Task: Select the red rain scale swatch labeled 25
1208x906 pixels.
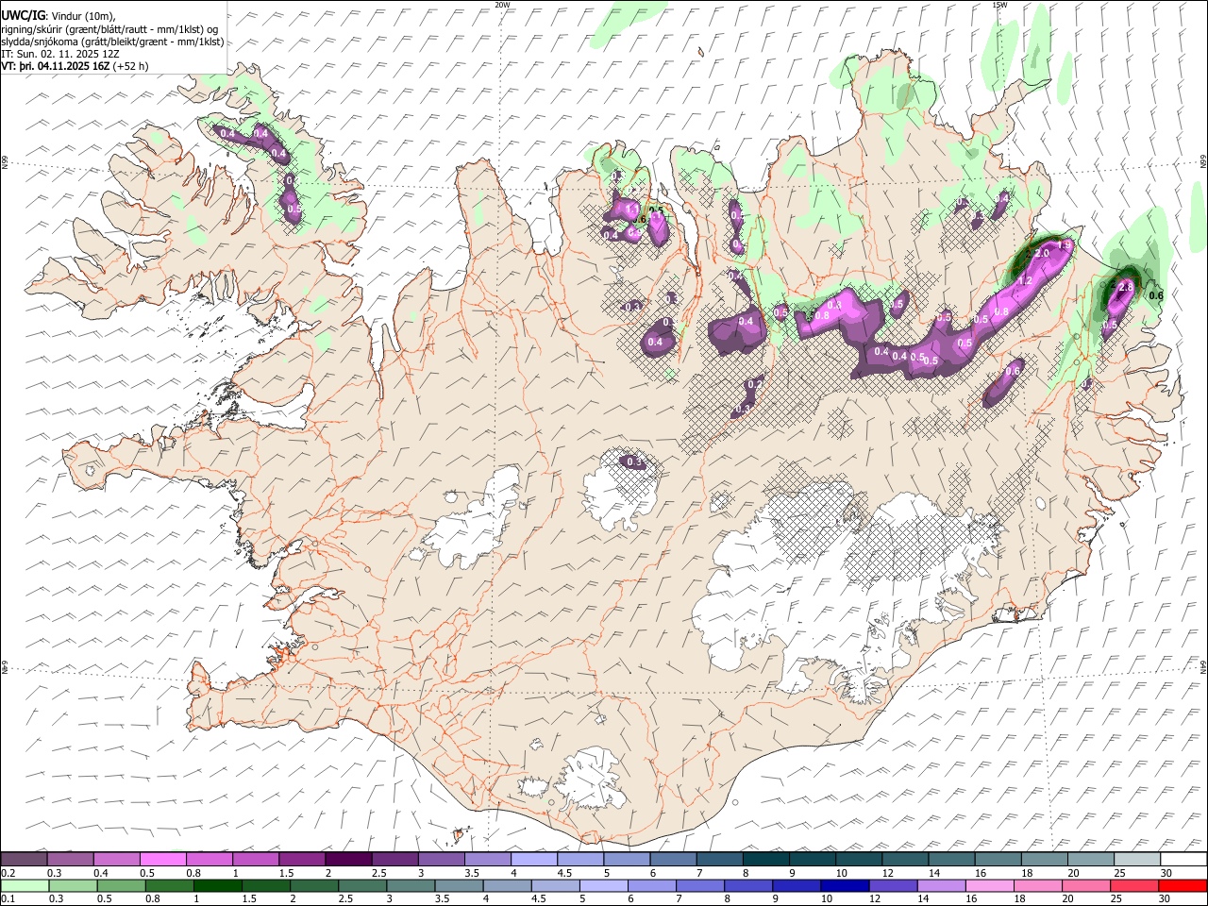Action: 1134,885
